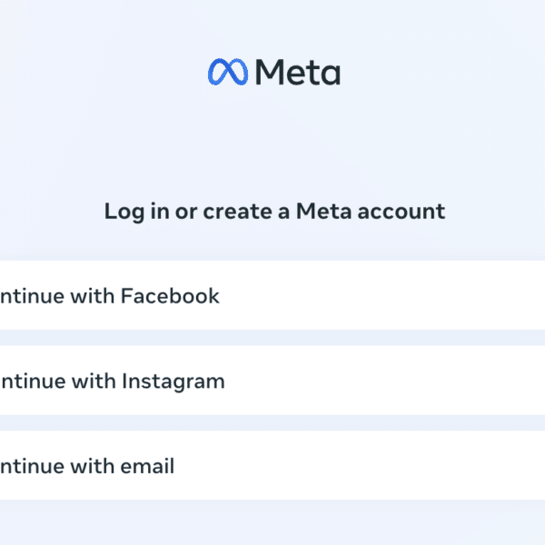Viewport: 545px width, 545px height.
Task: Click the word Facebook in the first button
Action: (170, 296)
